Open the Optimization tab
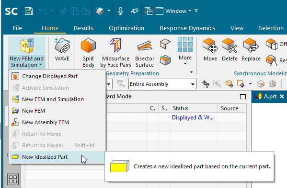The height and width of the screenshot is (188, 287). (x=126, y=28)
